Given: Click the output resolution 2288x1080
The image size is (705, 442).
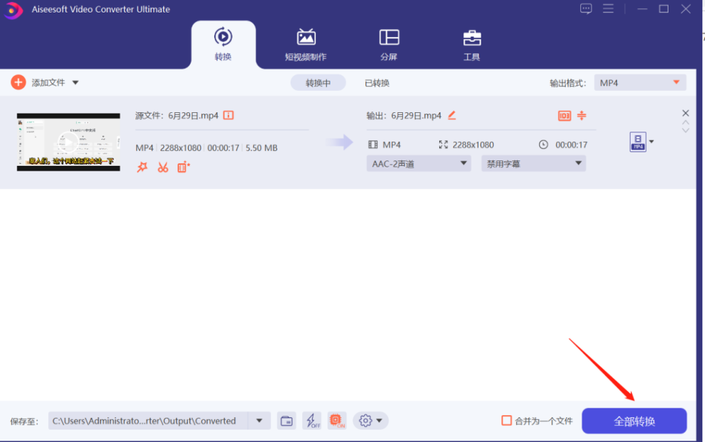Looking at the screenshot, I should (x=473, y=145).
